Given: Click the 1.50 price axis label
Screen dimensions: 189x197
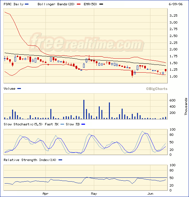Looking at the screenshot, I should (173, 63).
